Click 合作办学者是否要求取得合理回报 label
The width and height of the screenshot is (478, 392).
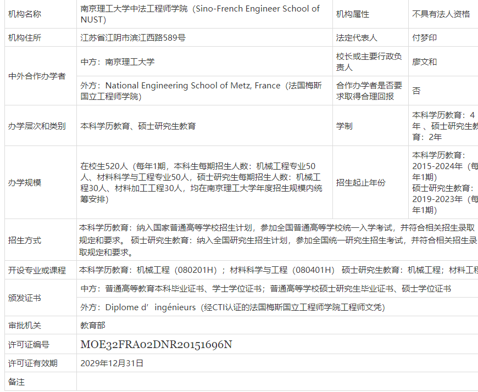(x=369, y=91)
